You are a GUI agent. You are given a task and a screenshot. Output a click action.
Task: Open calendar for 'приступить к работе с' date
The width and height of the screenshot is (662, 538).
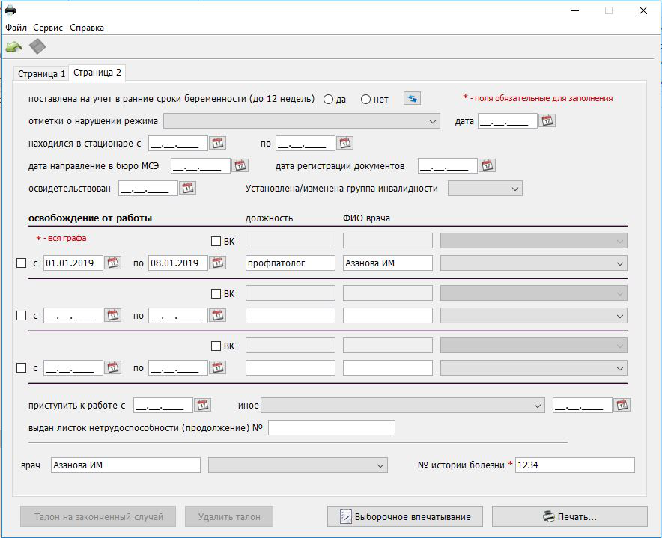[202, 405]
